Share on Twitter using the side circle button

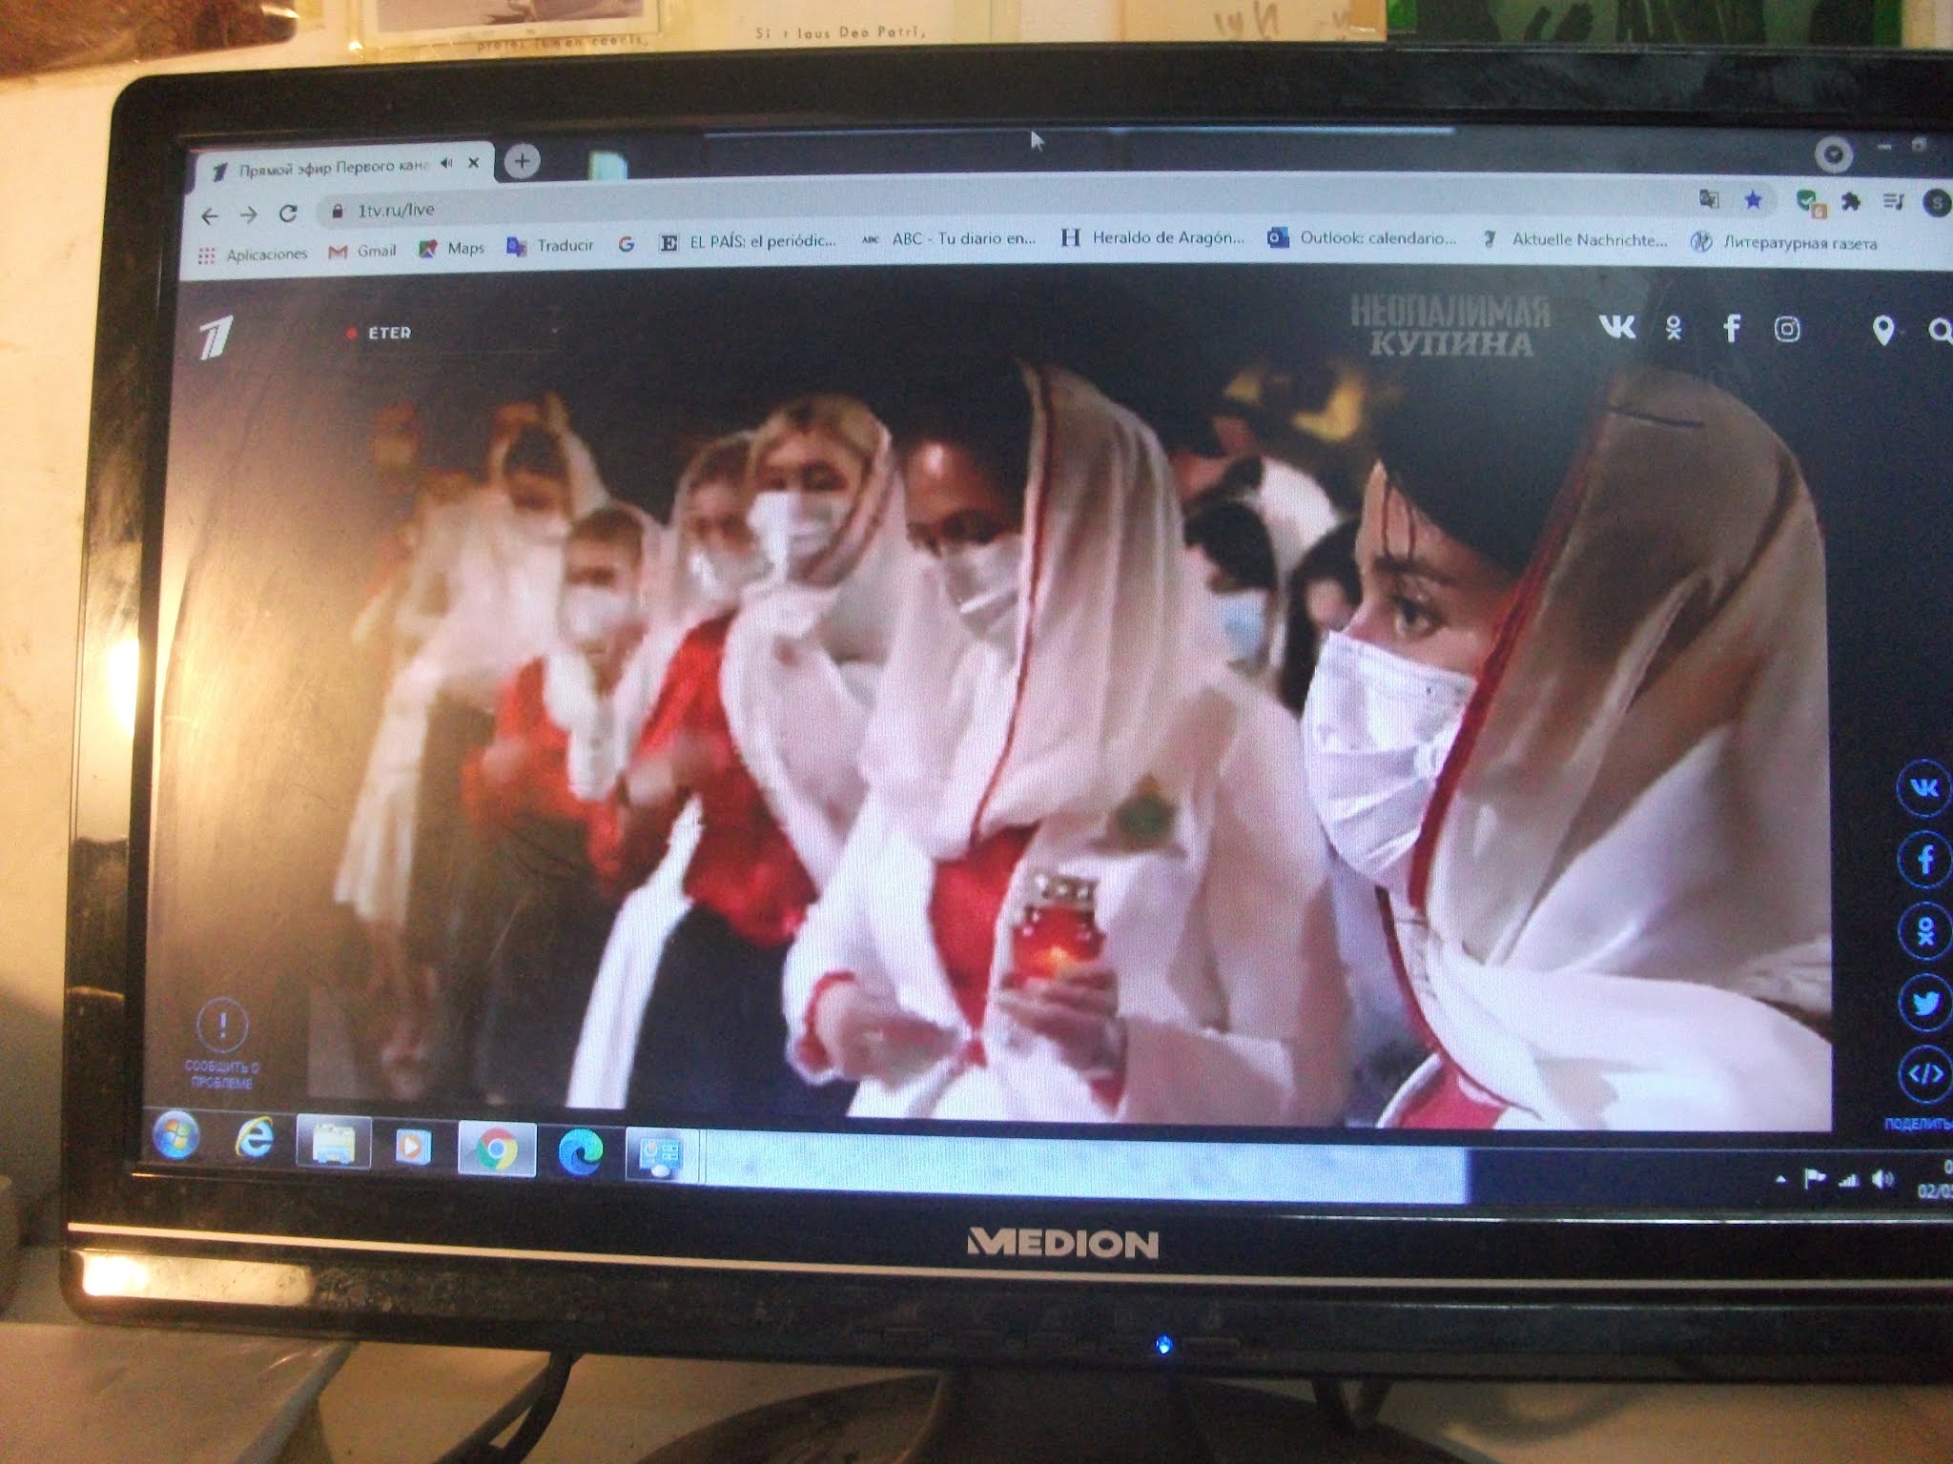(1925, 1003)
